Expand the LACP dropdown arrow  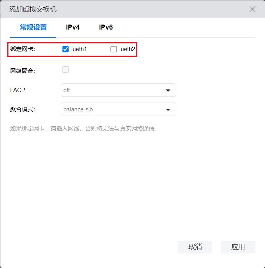(168, 91)
